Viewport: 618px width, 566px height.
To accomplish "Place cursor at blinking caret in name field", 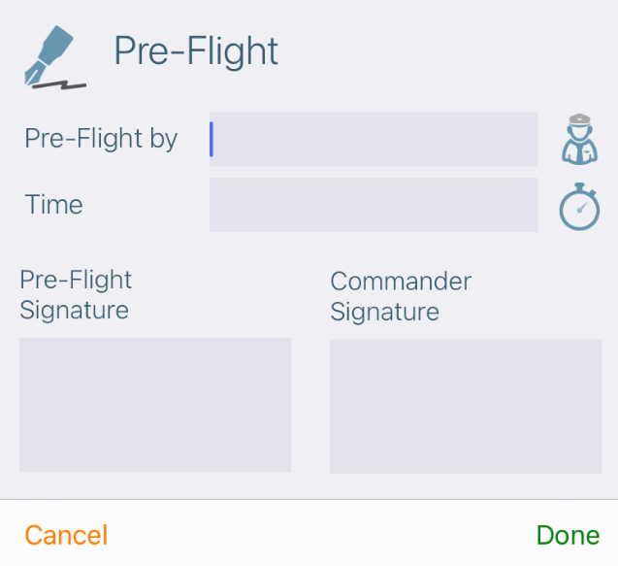I will tap(211, 139).
